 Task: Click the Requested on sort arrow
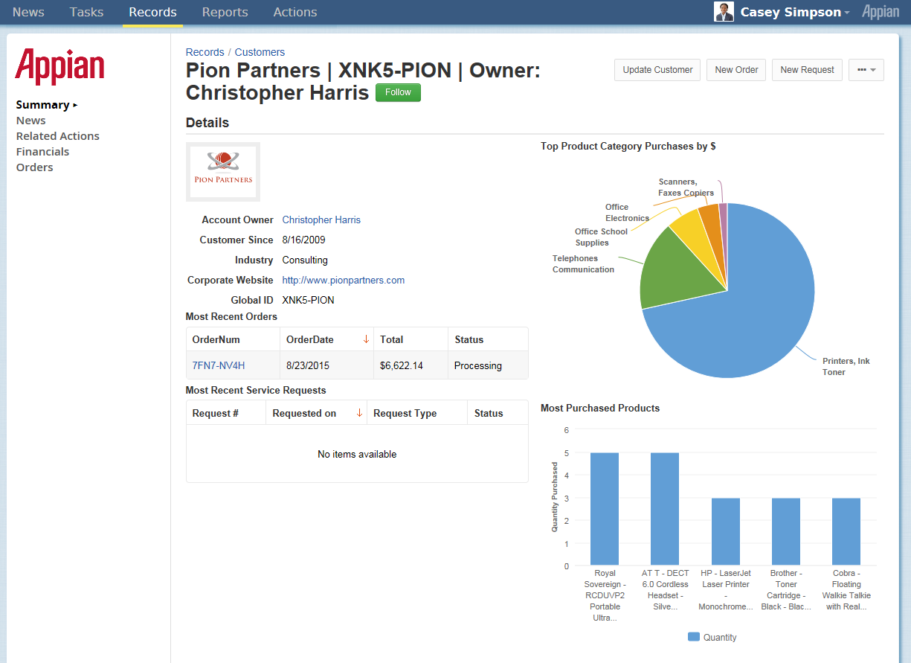click(360, 413)
